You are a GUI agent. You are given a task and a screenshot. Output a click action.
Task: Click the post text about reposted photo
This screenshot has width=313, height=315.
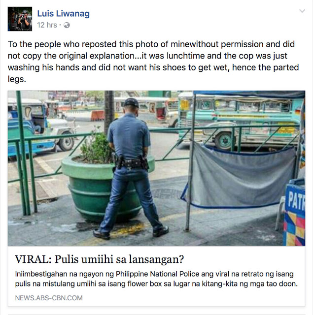(x=153, y=62)
